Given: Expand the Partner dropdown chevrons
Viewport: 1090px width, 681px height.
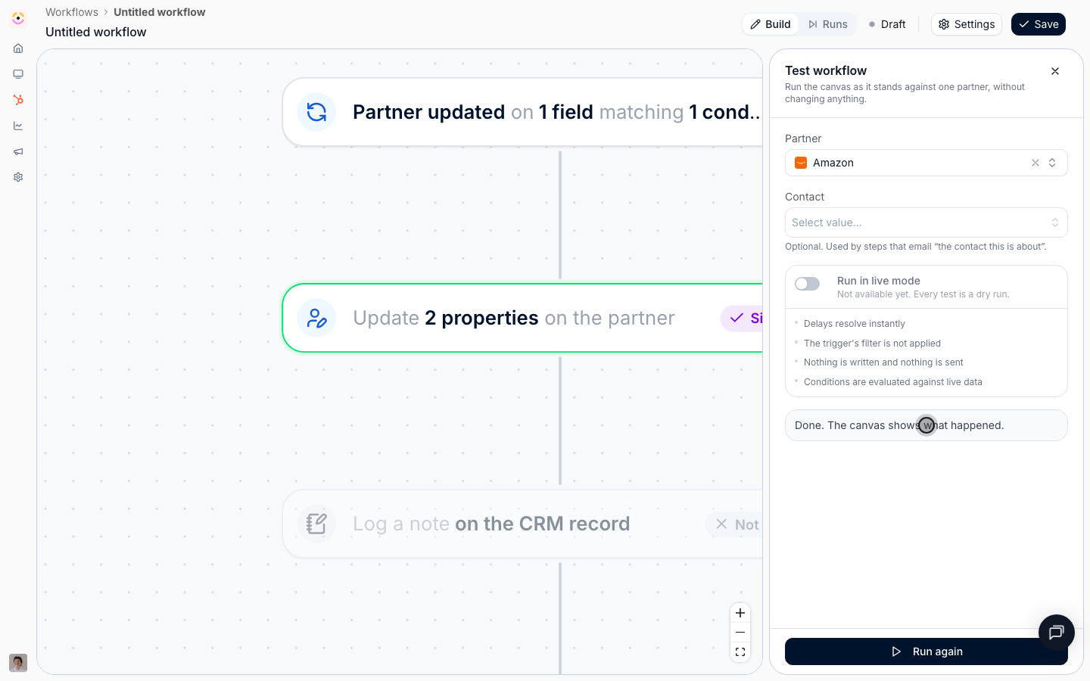Looking at the screenshot, I should click(x=1052, y=163).
